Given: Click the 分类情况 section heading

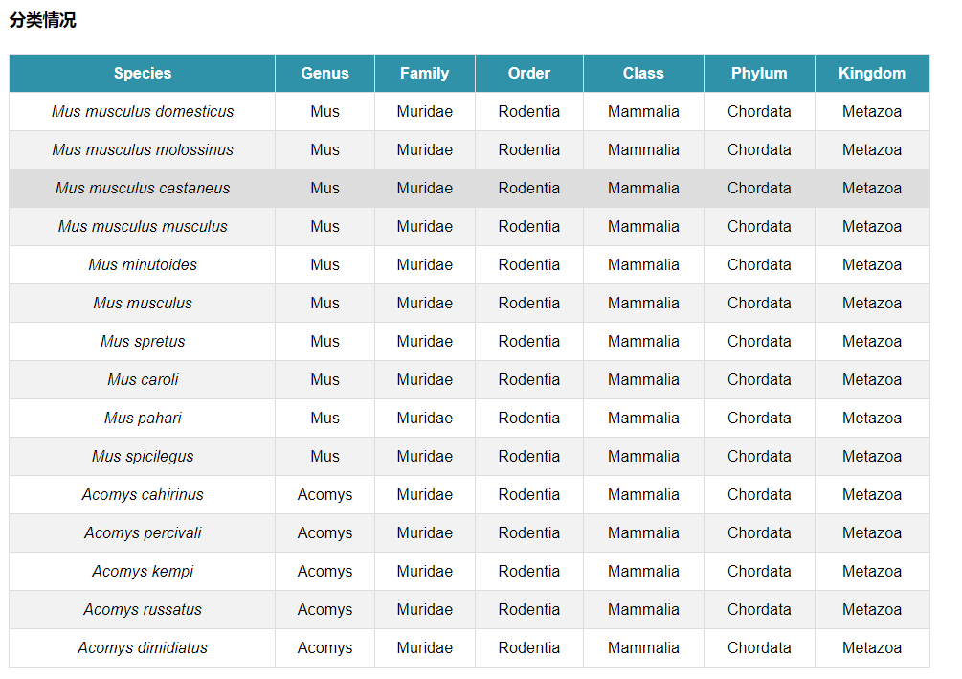Looking at the screenshot, I should click(42, 20).
